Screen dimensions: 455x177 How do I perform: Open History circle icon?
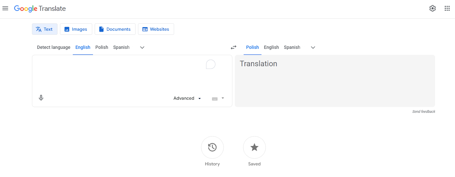tap(212, 147)
